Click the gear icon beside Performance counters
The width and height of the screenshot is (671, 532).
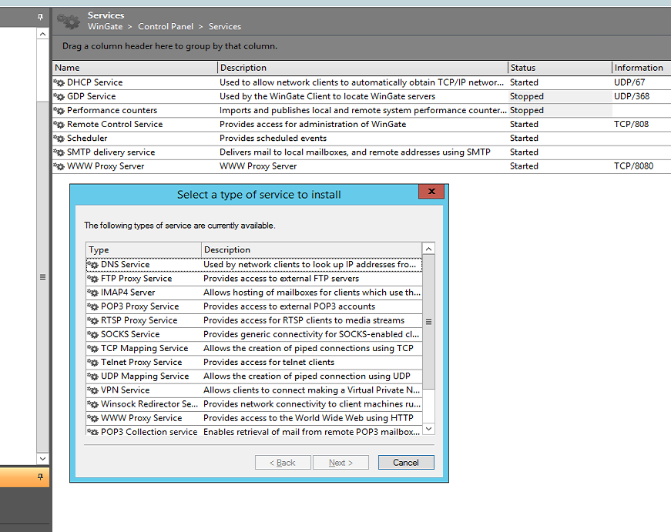[x=59, y=110]
